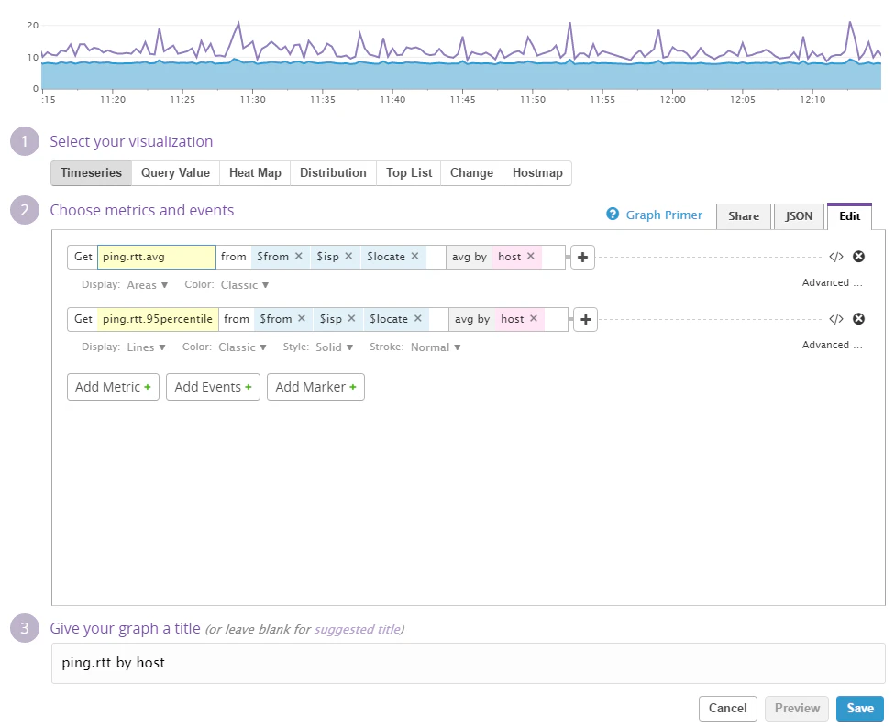Open code view for ping.rtt.avg query

pos(836,257)
